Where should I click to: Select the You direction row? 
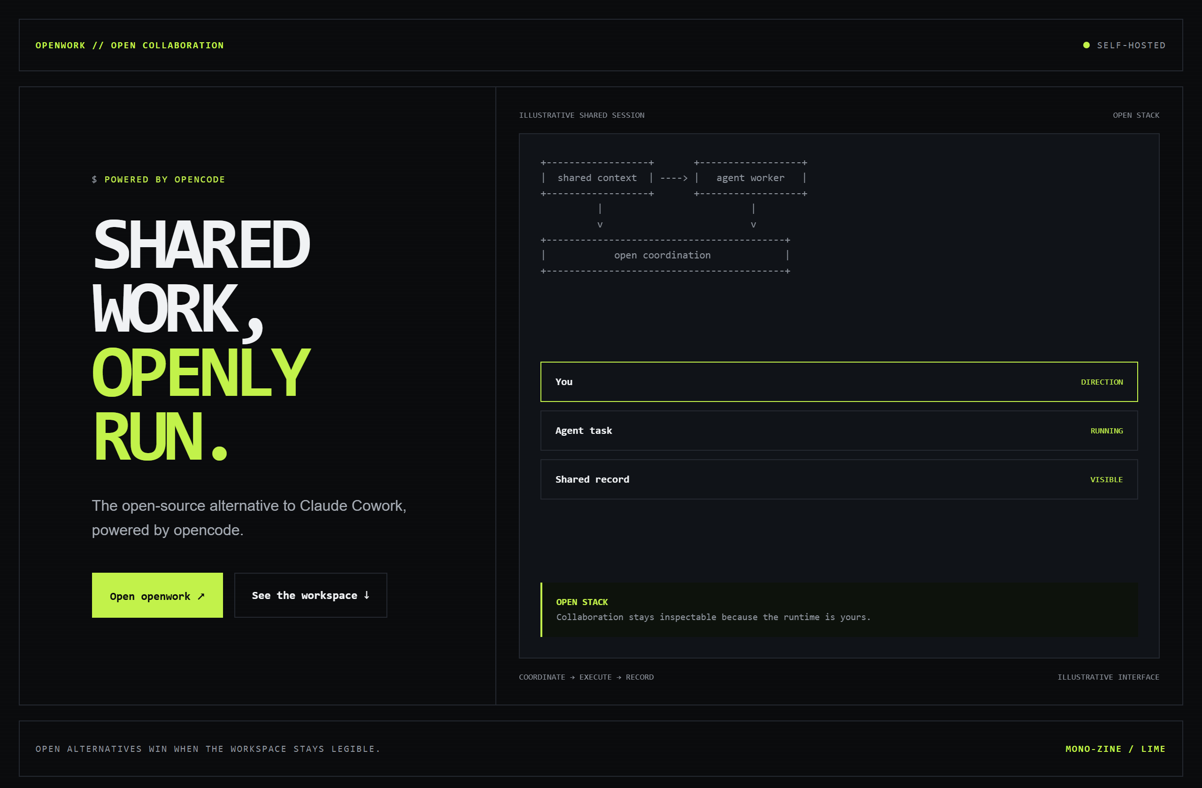pyautogui.click(x=839, y=382)
